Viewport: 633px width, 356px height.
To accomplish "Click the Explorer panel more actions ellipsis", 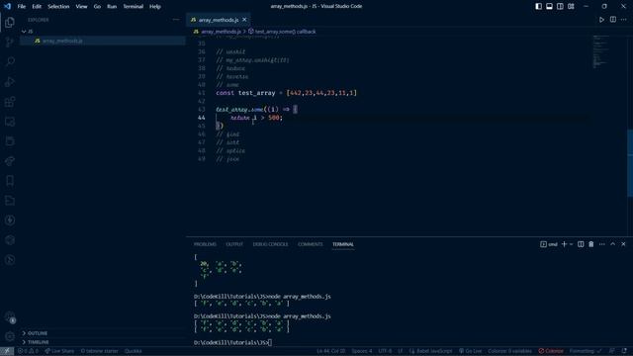I will (x=176, y=20).
